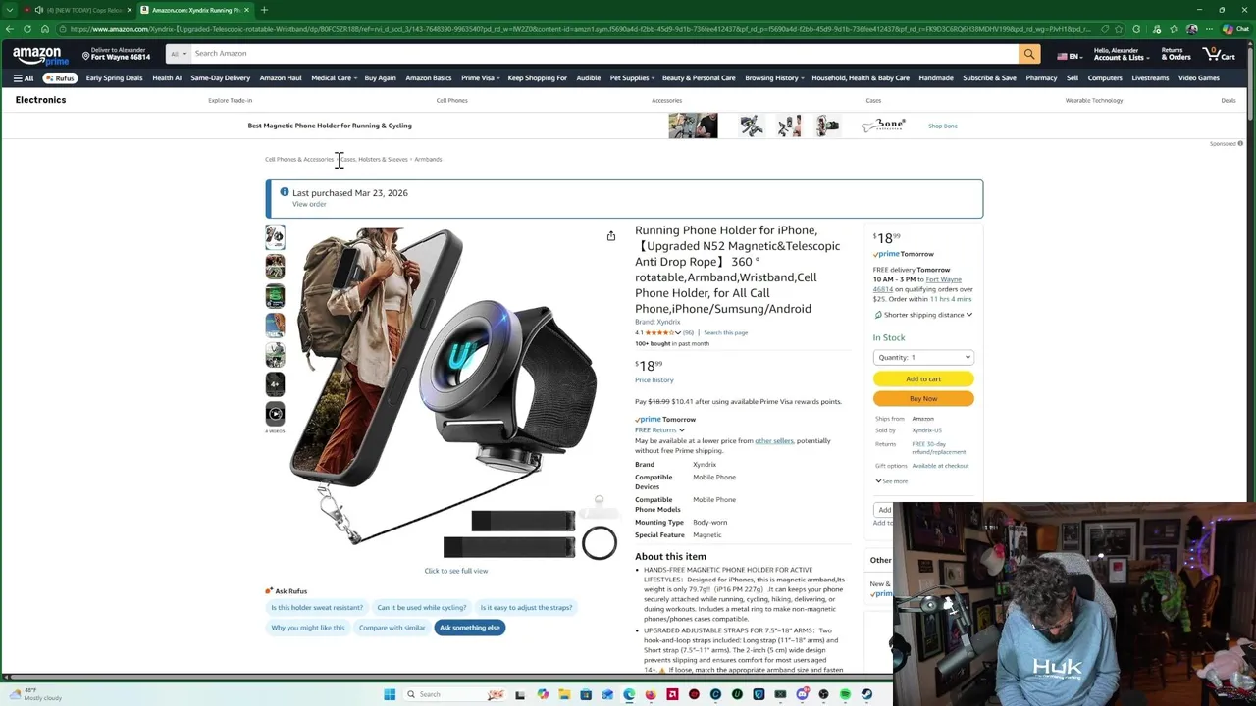Open Wearable Technology subcategory
The image size is (1256, 706).
pyautogui.click(x=1094, y=100)
